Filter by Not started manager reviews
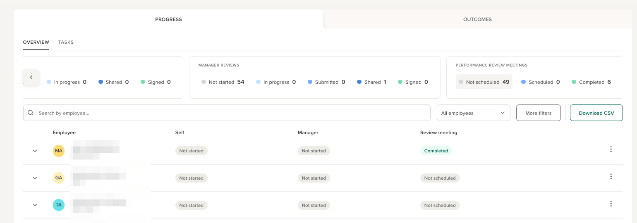Screen dimensions: 637x223 pyautogui.click(x=222, y=82)
